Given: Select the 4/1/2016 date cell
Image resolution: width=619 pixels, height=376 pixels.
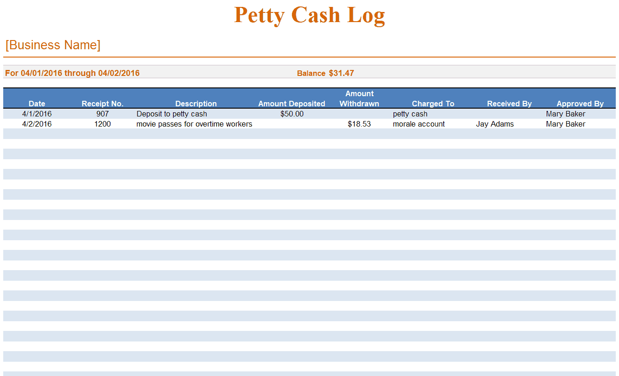Looking at the screenshot, I should 37,114.
